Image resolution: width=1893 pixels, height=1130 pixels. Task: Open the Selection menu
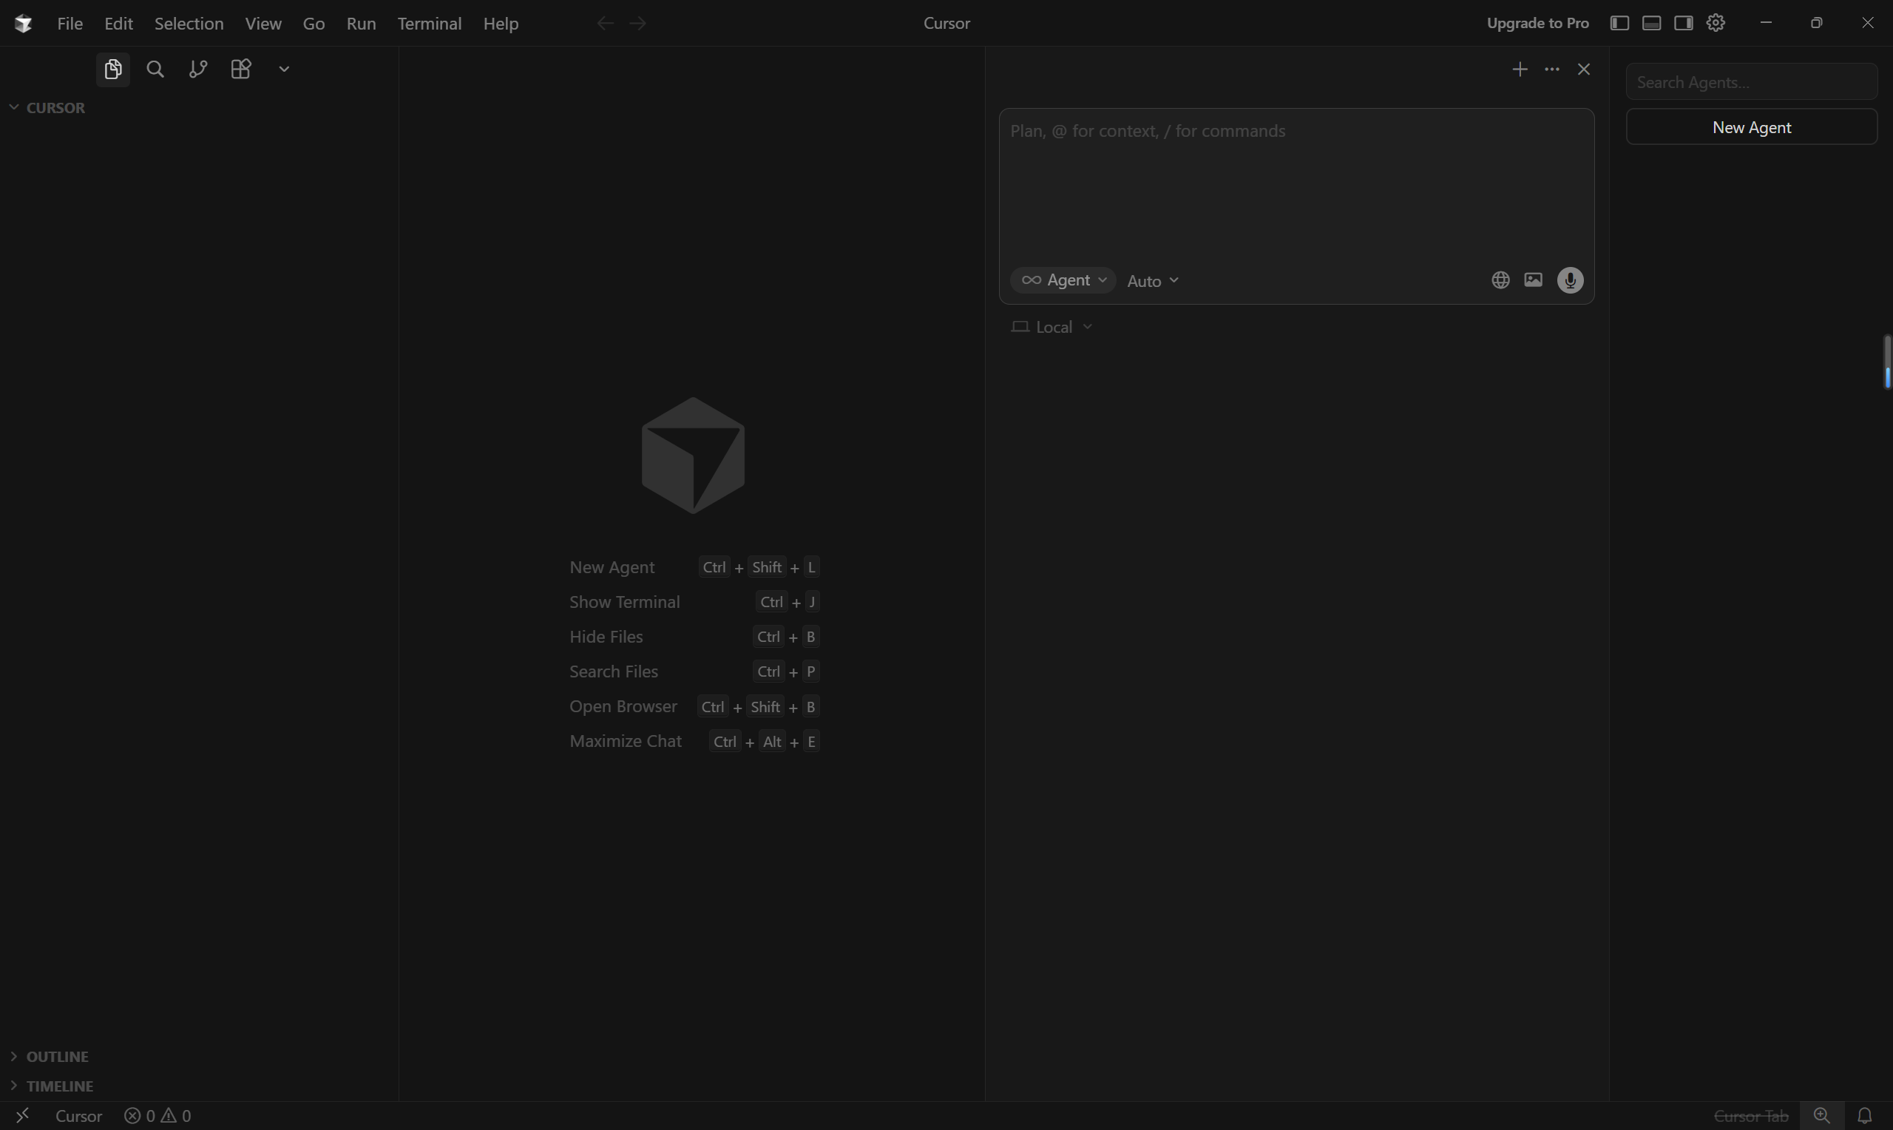tap(189, 24)
